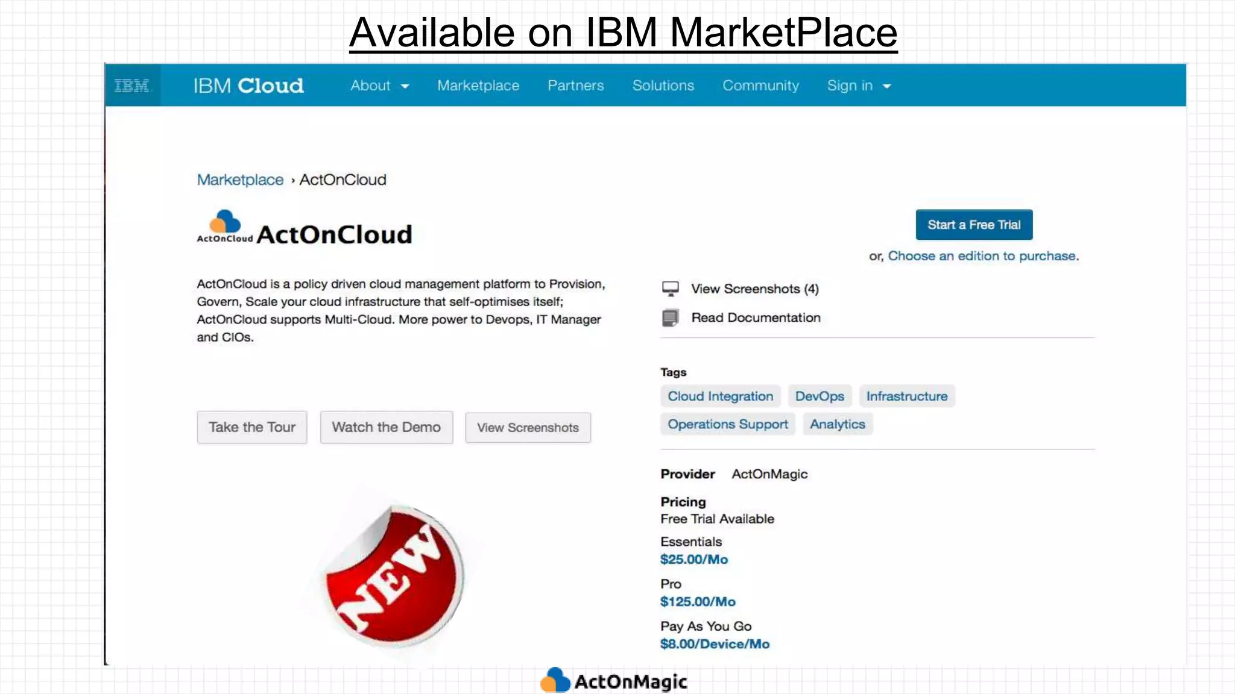Click the IBM logo icon in the header
This screenshot has height=694, width=1235.
pyautogui.click(x=132, y=86)
